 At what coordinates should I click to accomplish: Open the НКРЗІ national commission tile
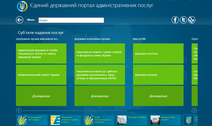(100, 75)
